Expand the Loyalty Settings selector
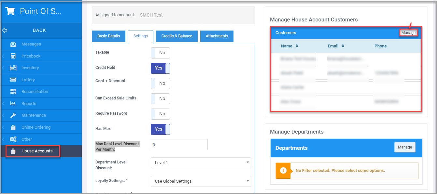The width and height of the screenshot is (437, 194). tap(201, 181)
